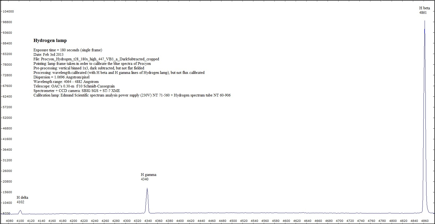Click the small H delta emission peak
The width and height of the screenshot is (435, 224).
[20, 212]
